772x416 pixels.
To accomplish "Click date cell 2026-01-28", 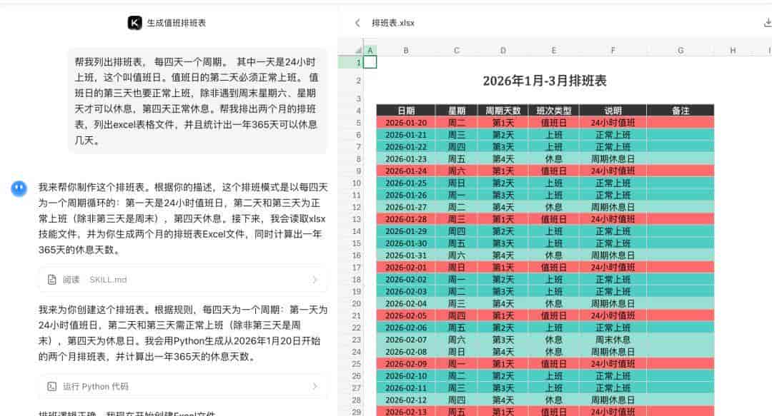I will [406, 219].
